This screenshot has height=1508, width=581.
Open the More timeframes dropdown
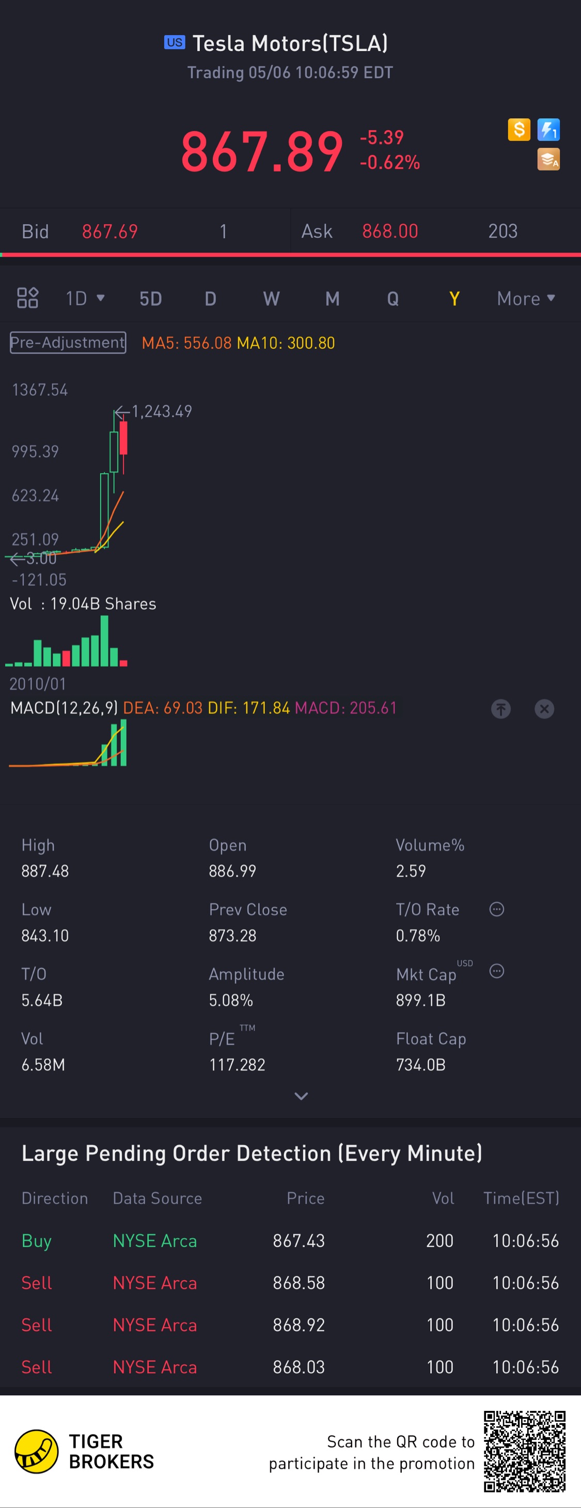(525, 299)
